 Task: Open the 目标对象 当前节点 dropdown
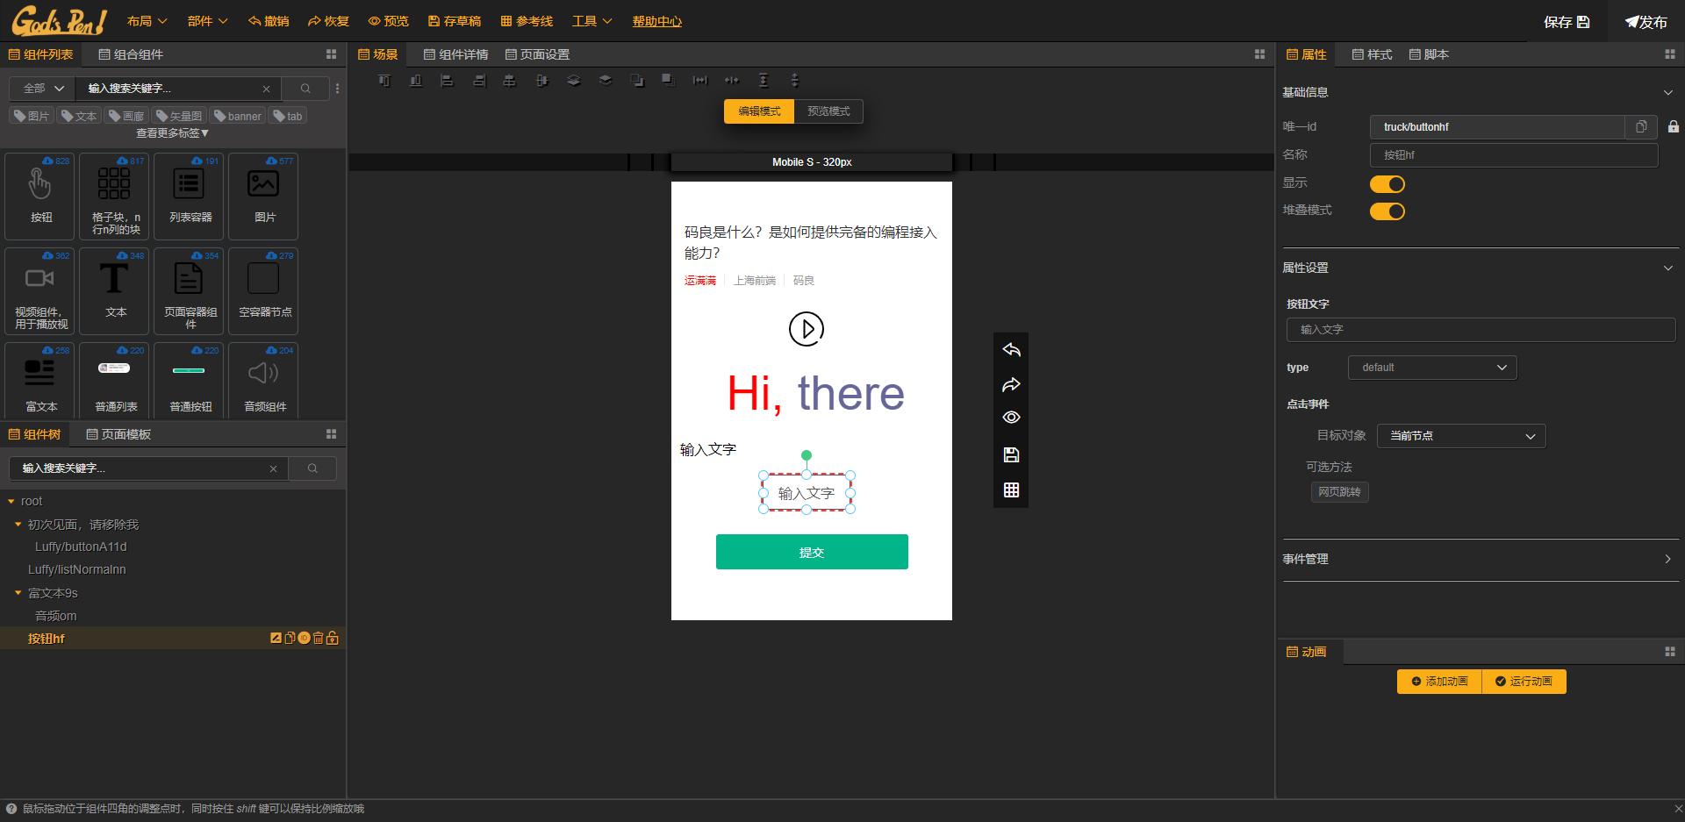[x=1461, y=436]
